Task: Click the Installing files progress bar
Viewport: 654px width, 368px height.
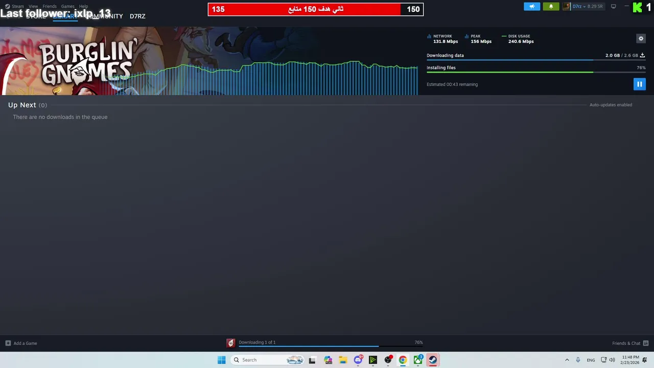Action: (536, 72)
